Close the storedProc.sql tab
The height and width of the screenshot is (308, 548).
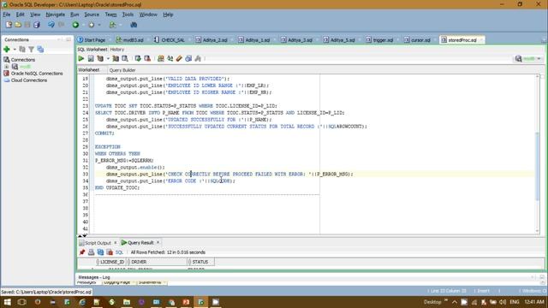(481, 40)
